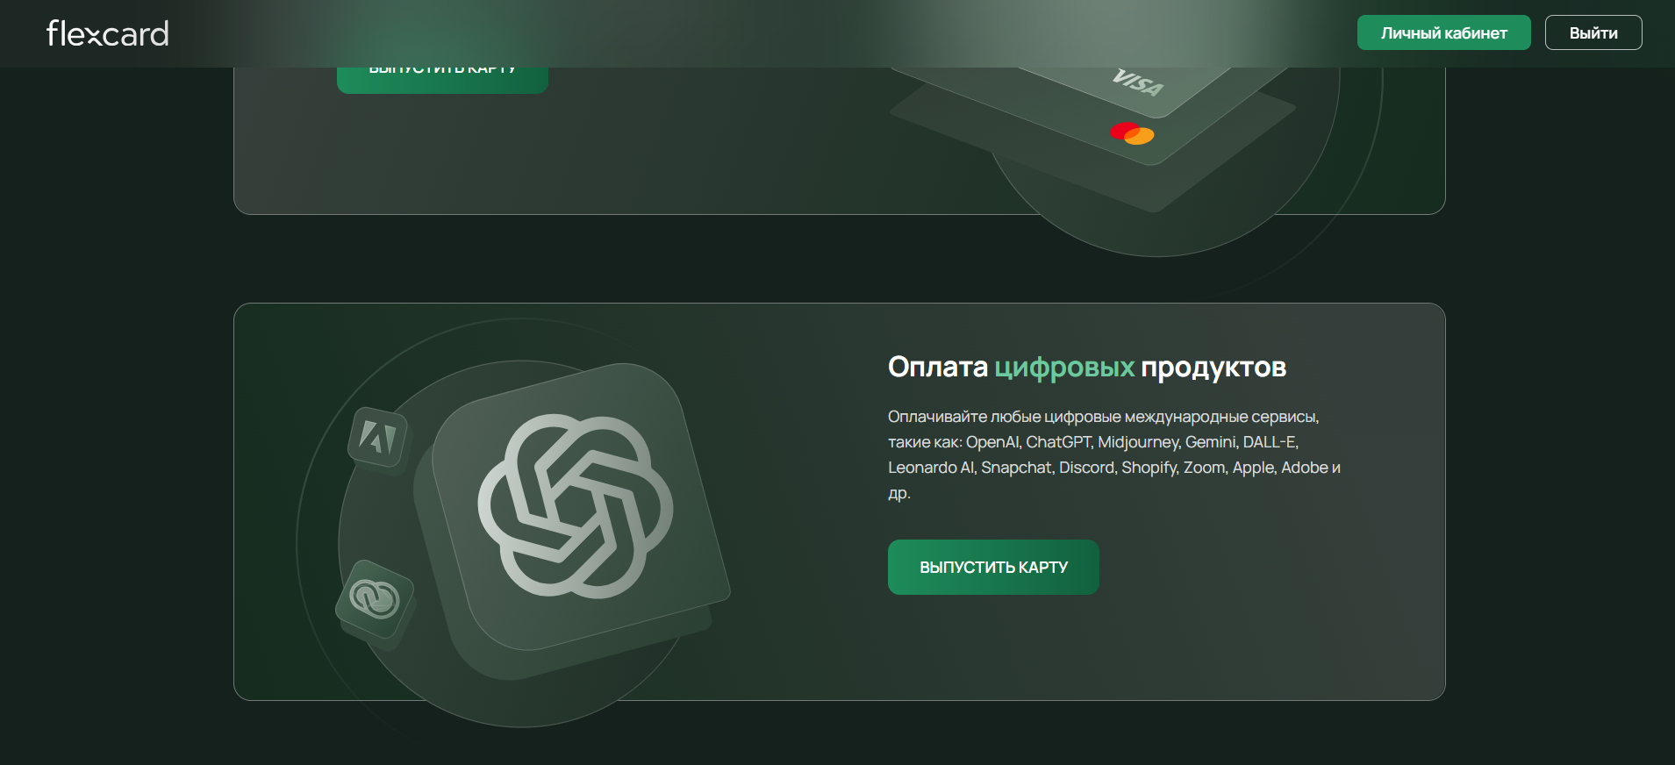Click ВЫПУСТИТЬ КАРТУ under digital products text
Image resolution: width=1675 pixels, height=765 pixels.
pos(993,567)
